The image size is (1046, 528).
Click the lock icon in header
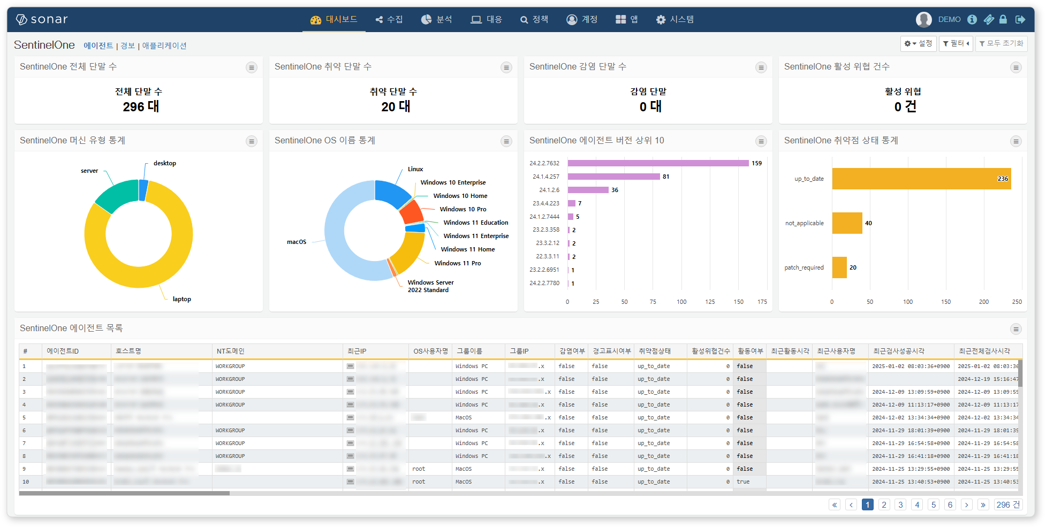pos(1003,19)
